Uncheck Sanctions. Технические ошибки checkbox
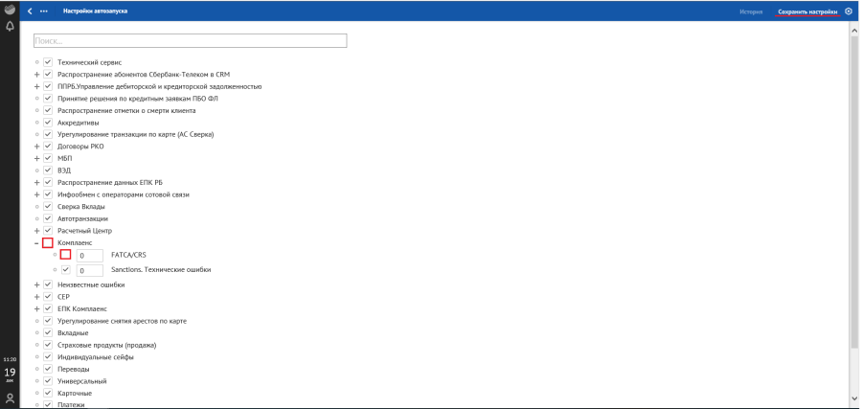 (x=65, y=270)
